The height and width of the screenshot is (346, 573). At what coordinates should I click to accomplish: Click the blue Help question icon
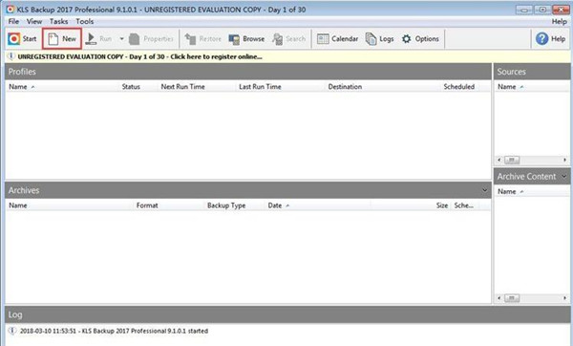click(541, 39)
